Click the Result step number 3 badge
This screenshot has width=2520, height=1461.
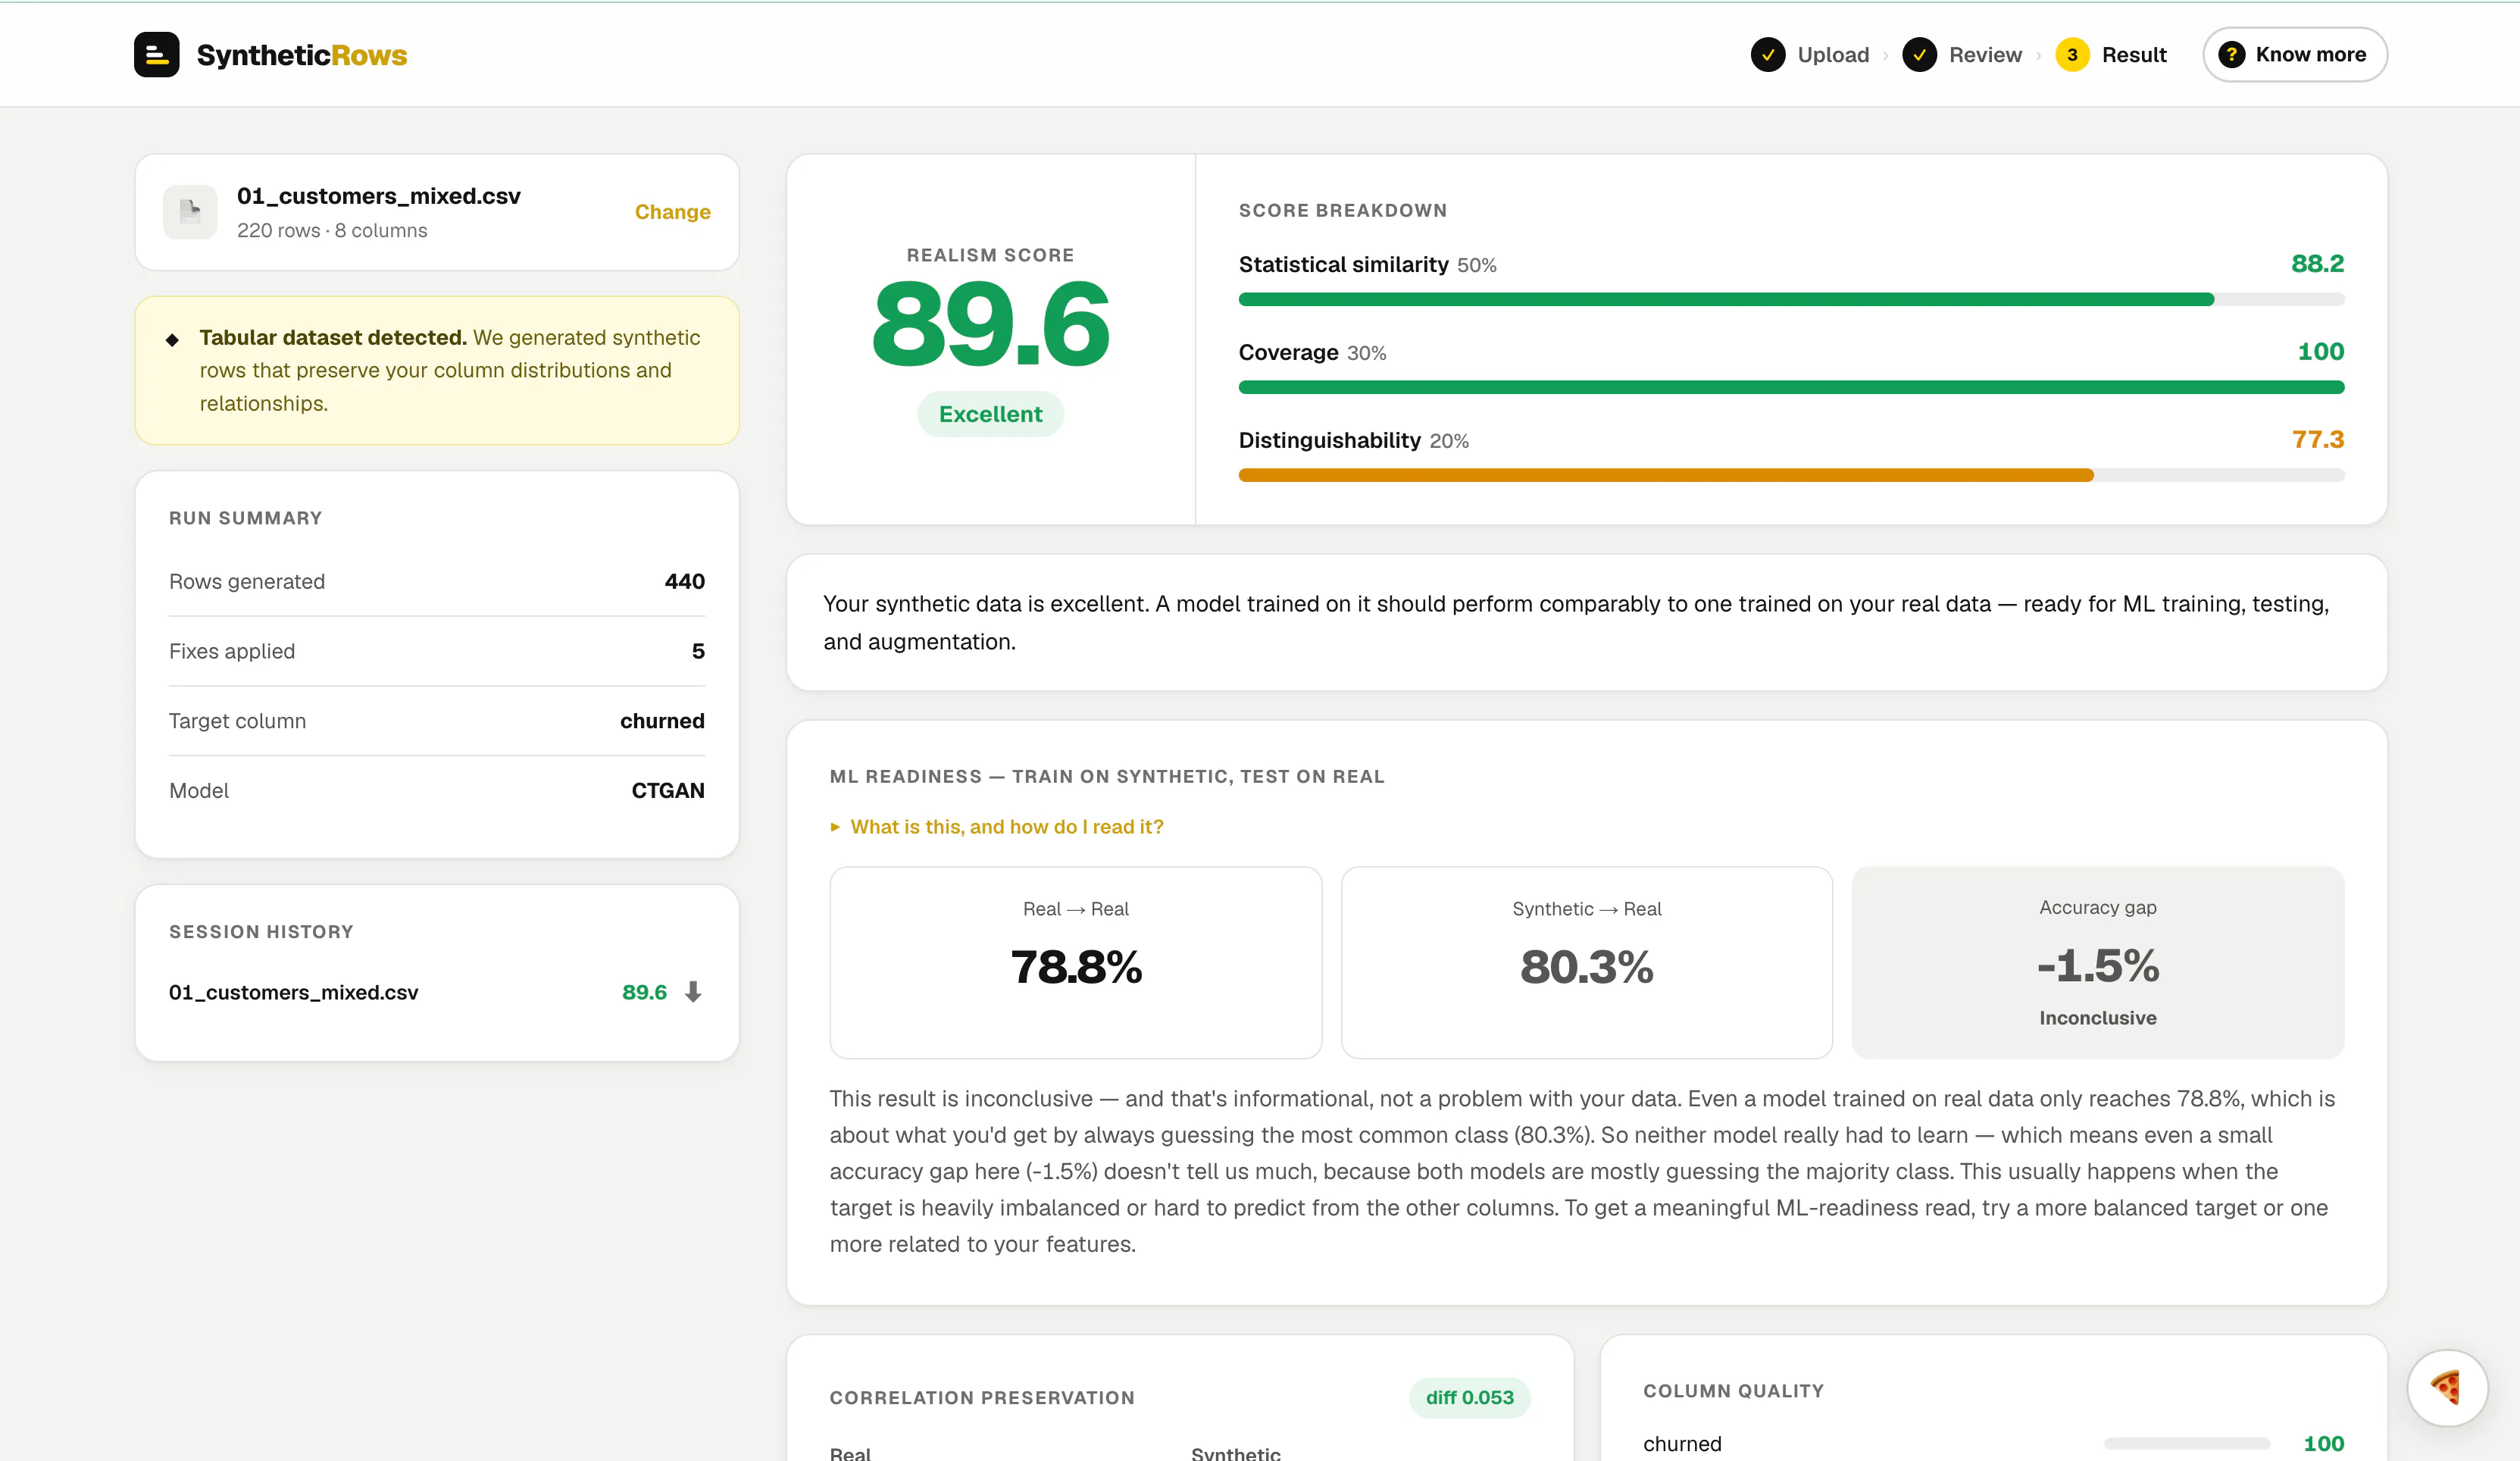click(x=2072, y=54)
